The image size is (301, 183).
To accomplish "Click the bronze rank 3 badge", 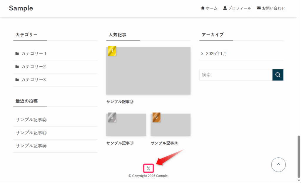I will click(x=156, y=117).
